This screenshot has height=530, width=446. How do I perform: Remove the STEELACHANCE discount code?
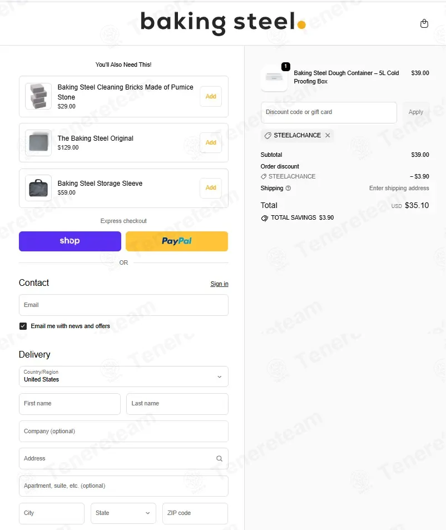pos(328,135)
